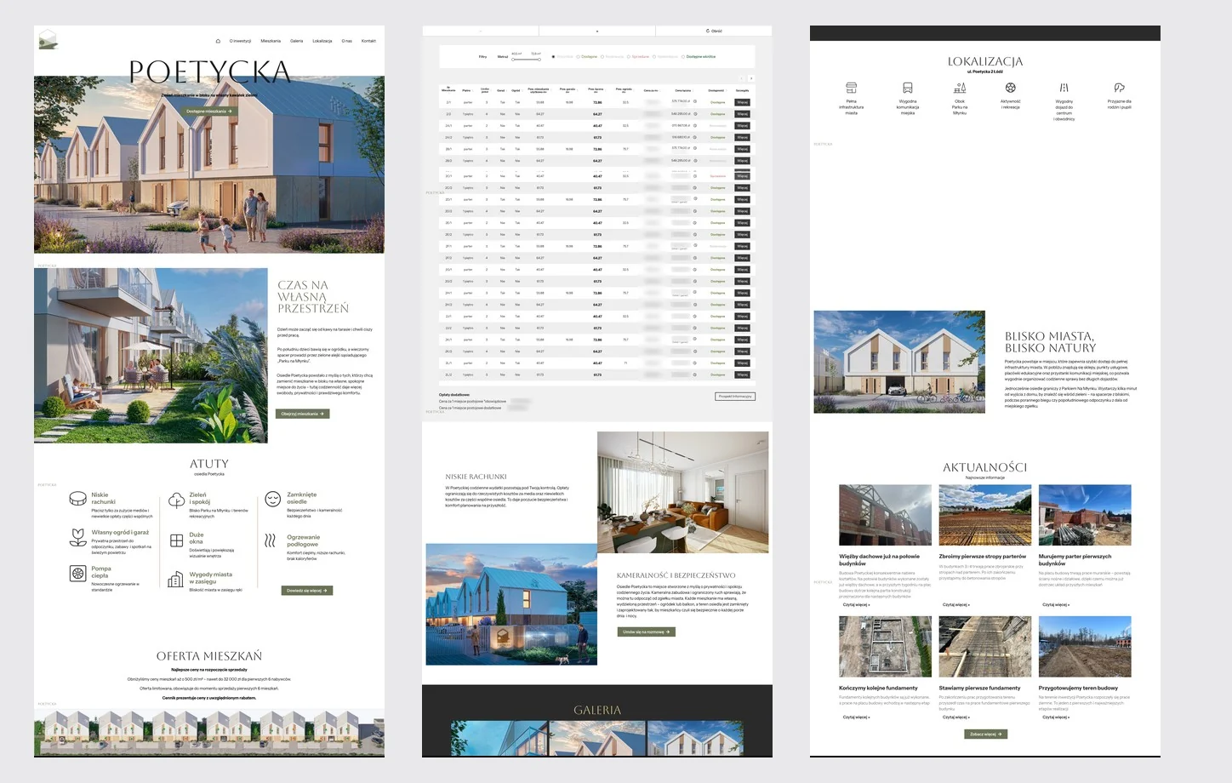Screen dimensions: 1232x783
Task: Open the Galeria menu item
Action: (296, 41)
